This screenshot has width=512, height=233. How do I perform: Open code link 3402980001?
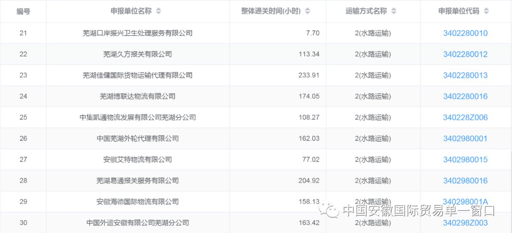click(466, 138)
